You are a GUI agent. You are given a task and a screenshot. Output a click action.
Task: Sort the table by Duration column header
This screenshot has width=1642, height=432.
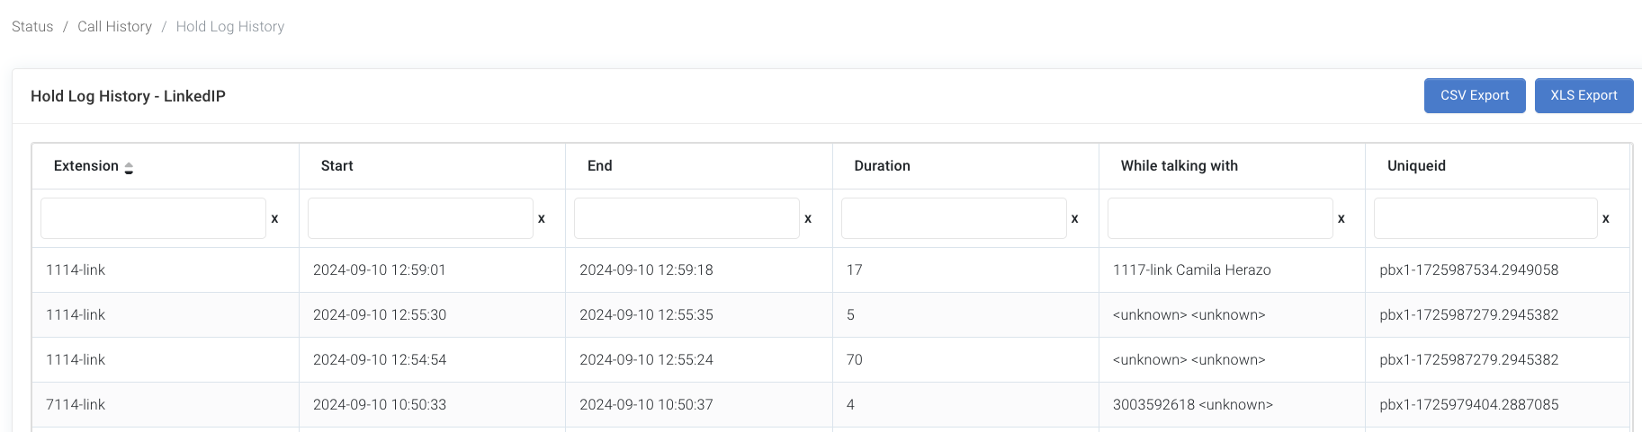pos(882,166)
